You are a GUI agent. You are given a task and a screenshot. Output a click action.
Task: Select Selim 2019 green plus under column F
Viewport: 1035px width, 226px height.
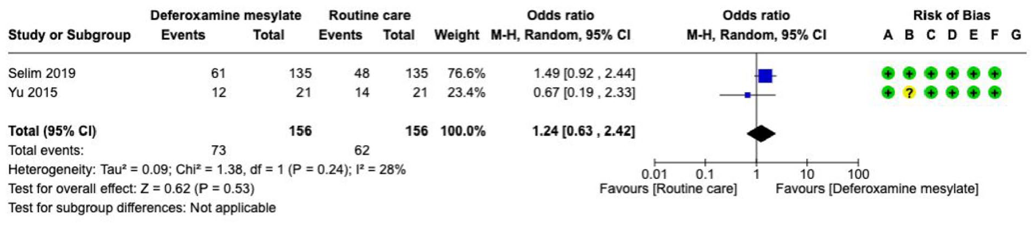994,73
